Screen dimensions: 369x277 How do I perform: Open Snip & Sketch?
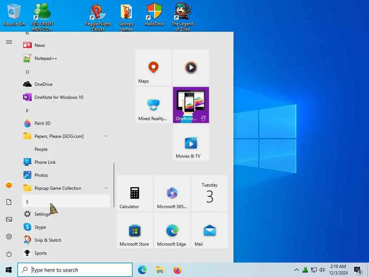pos(66,240)
